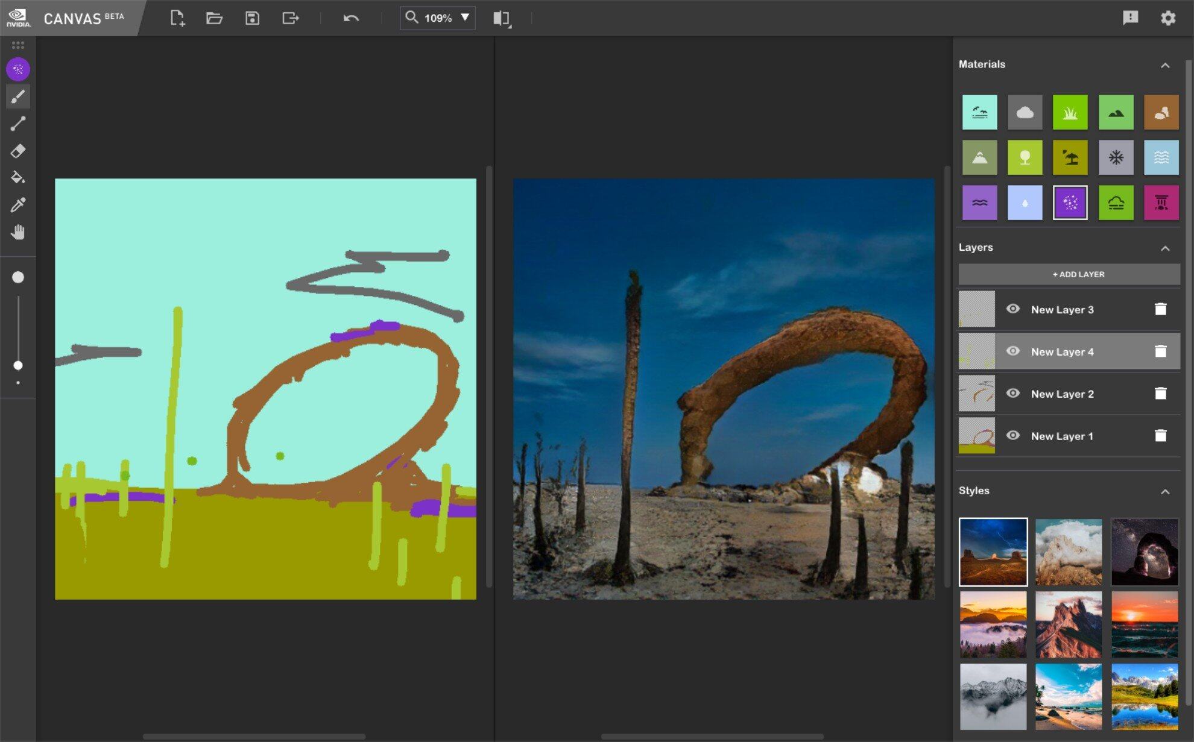The height and width of the screenshot is (742, 1194).
Task: Click New Layer 4 thumbnail
Action: click(977, 351)
